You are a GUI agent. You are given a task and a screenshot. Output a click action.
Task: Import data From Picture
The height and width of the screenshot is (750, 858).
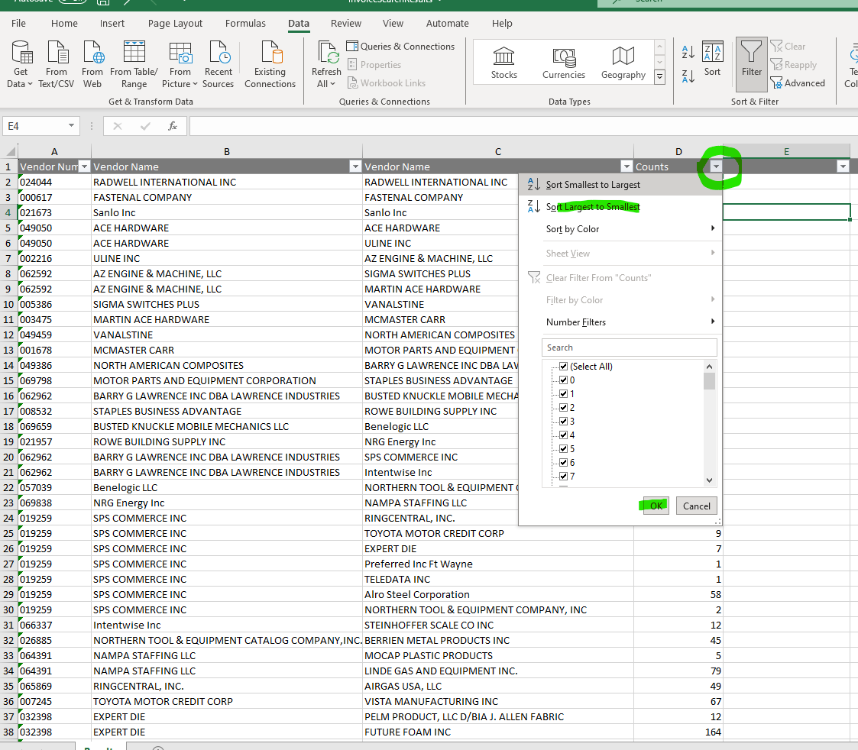180,65
